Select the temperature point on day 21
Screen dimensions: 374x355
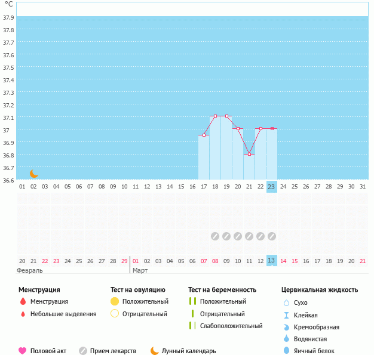[x=249, y=154]
